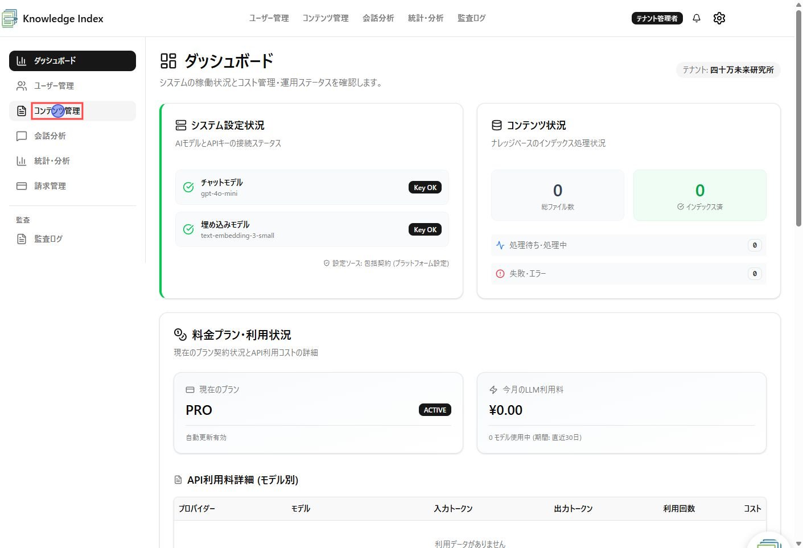This screenshot has width=803, height=548.
Task: Go to 会話分析 in the sidebar
Action: click(x=72, y=136)
